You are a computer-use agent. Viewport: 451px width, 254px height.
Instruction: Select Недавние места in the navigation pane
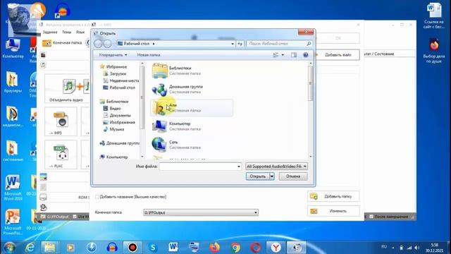(121, 80)
